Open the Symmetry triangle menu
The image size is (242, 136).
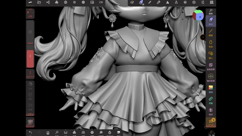[167, 2]
